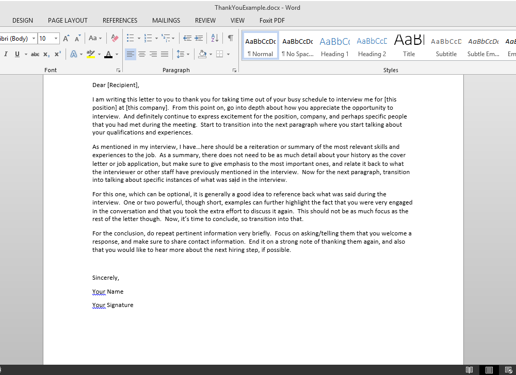
Task: Open font size dropdown
Action: [x=56, y=39]
